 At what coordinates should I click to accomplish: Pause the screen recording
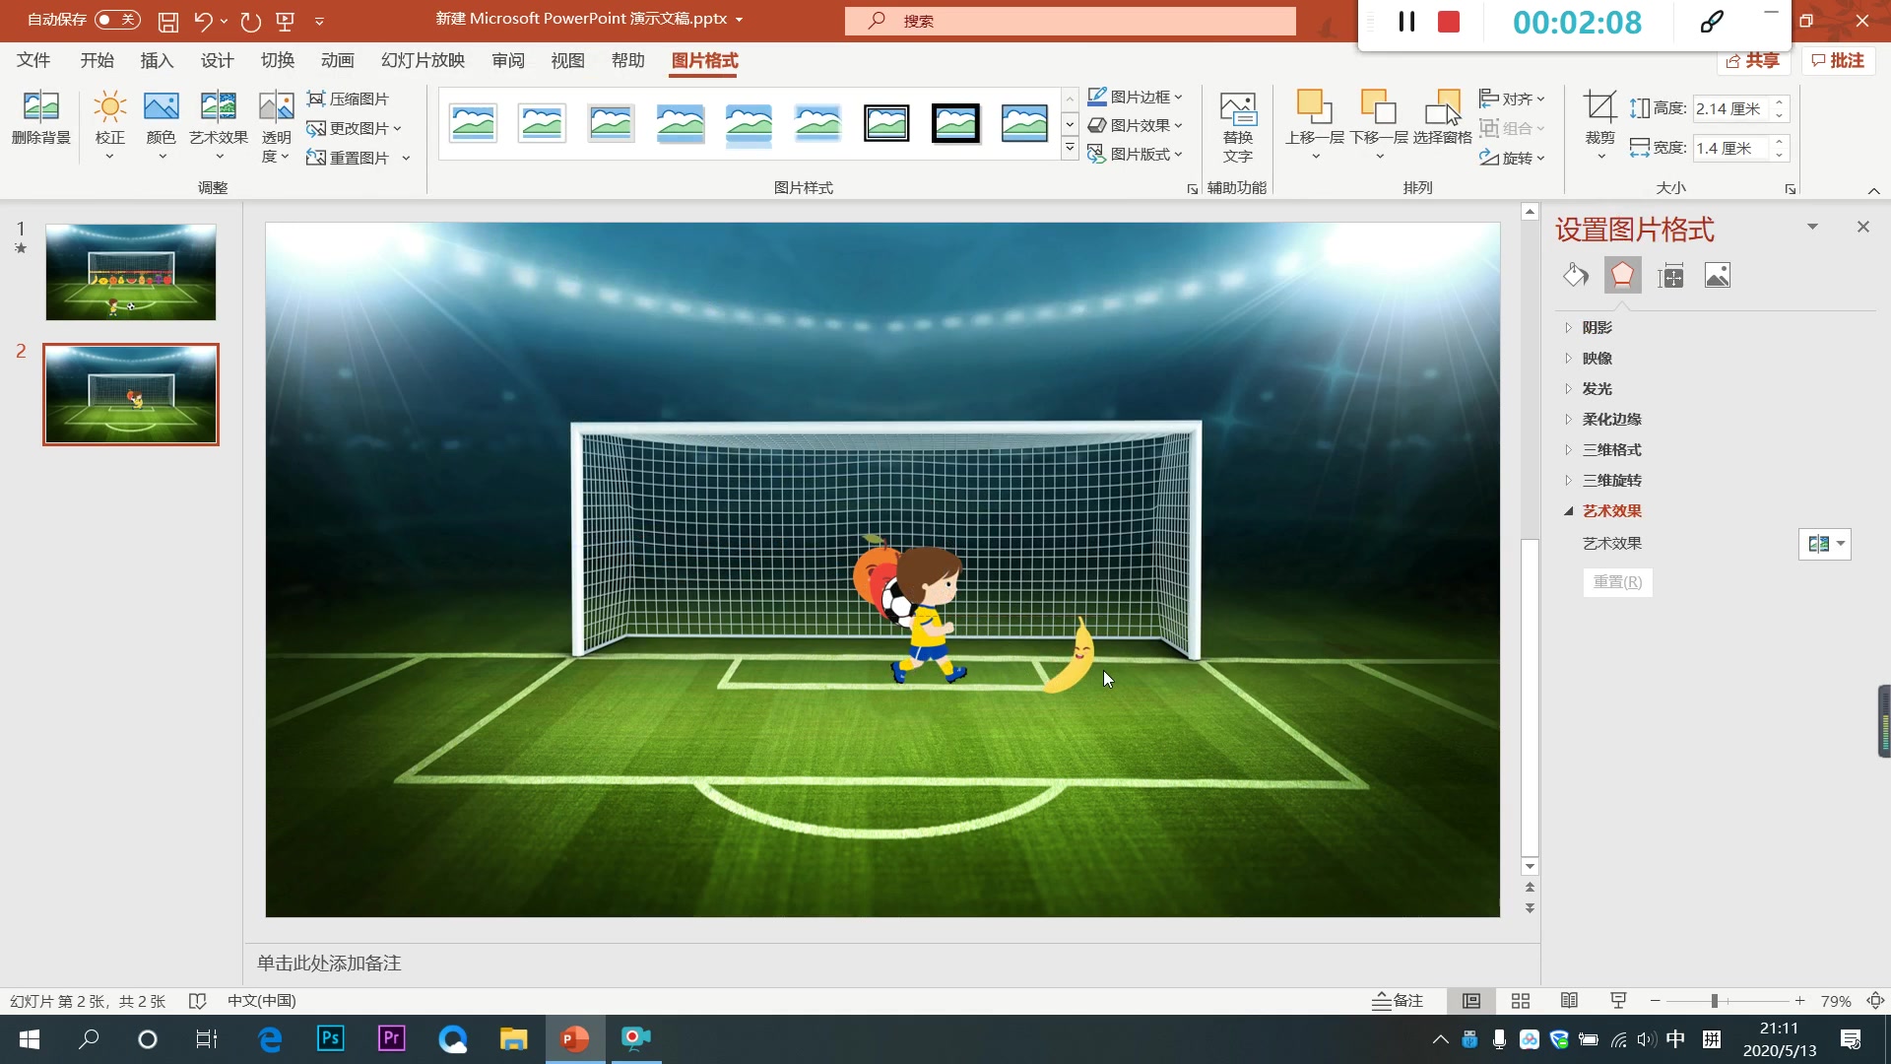coord(1406,22)
